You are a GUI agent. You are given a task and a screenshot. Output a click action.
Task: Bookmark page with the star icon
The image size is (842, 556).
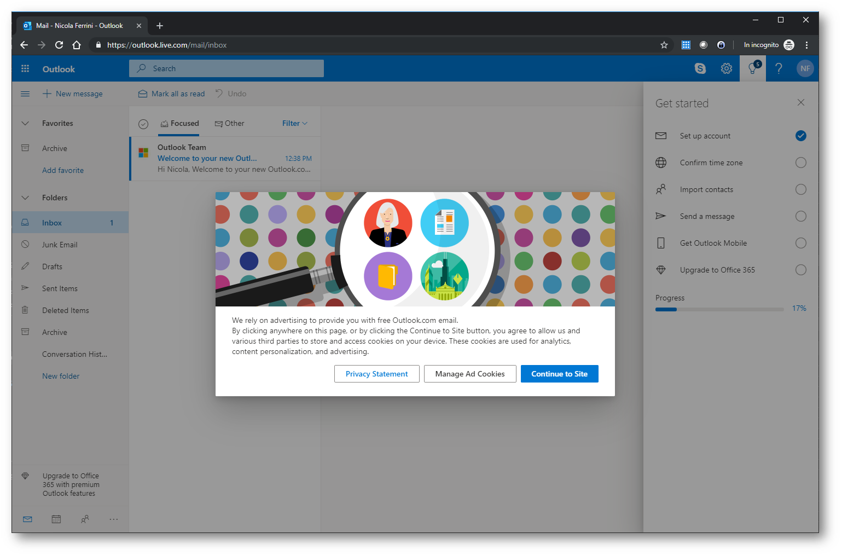tap(664, 45)
